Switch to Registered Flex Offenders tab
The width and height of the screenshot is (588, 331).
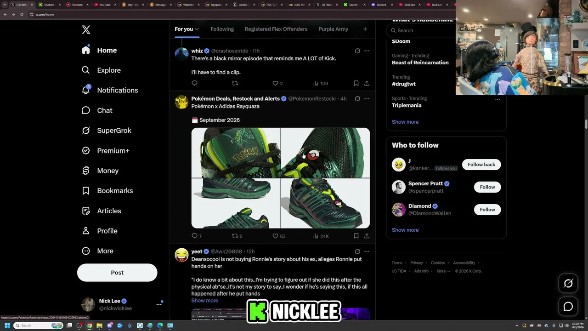click(276, 29)
